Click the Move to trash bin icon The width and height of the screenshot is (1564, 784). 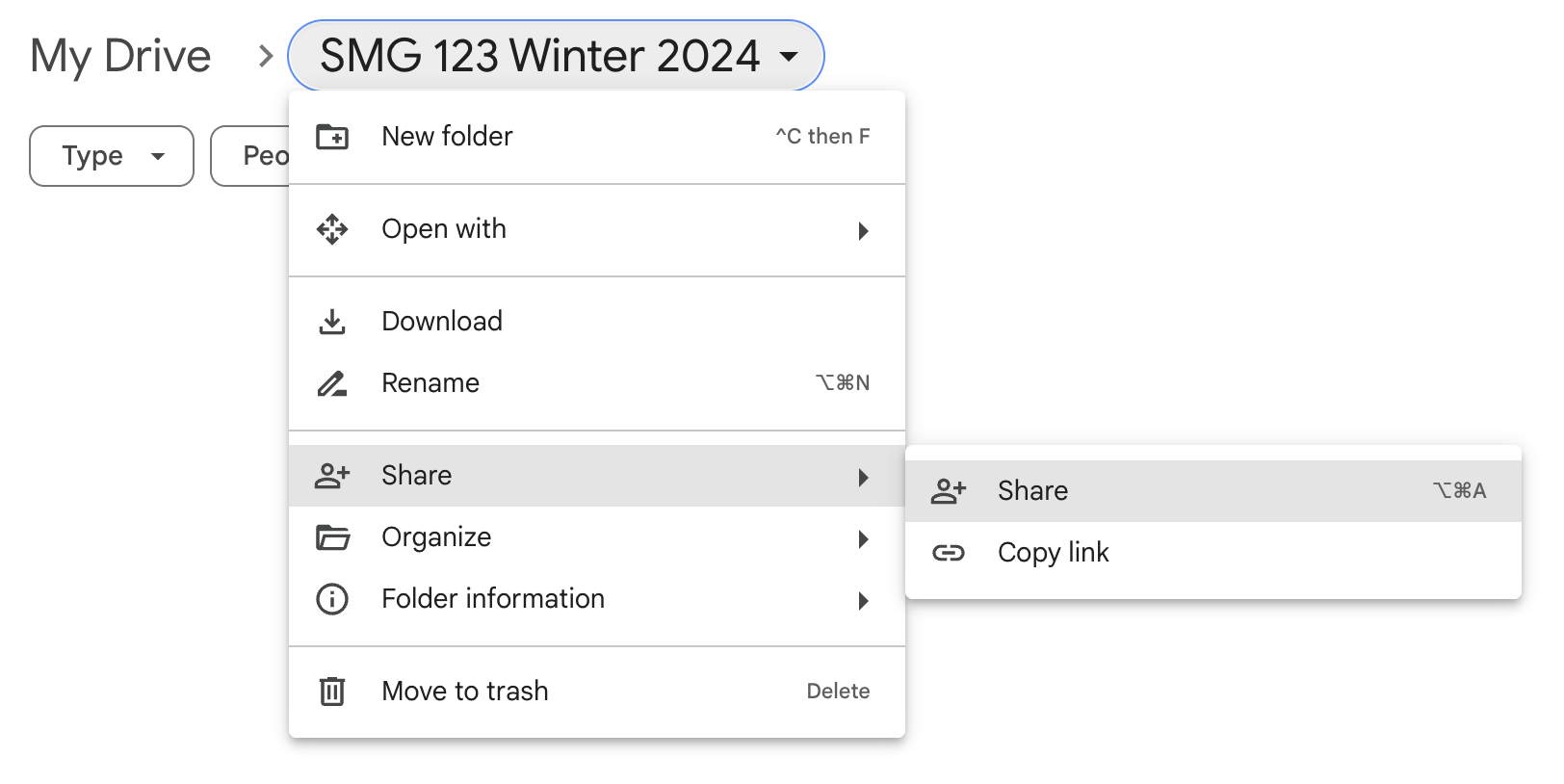[x=332, y=692]
